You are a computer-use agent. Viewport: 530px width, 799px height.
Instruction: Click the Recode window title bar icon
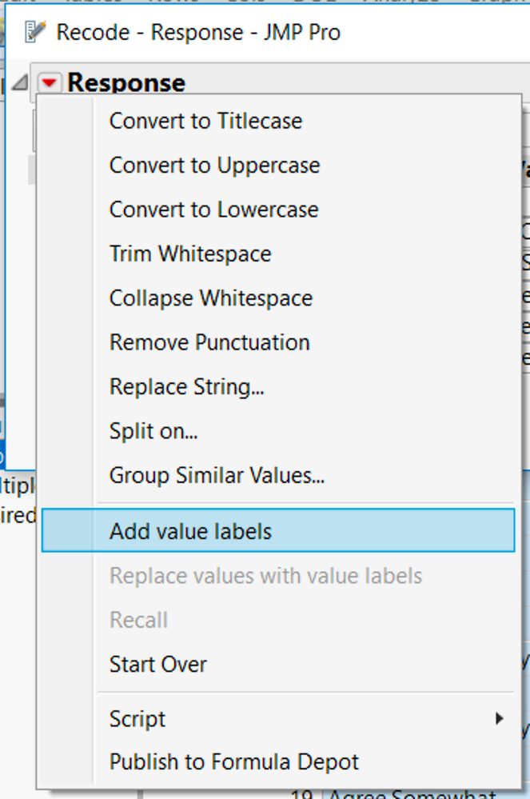34,32
